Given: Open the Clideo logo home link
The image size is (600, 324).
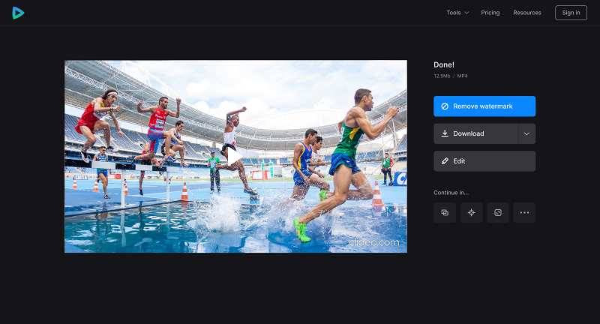Looking at the screenshot, I should pos(18,13).
